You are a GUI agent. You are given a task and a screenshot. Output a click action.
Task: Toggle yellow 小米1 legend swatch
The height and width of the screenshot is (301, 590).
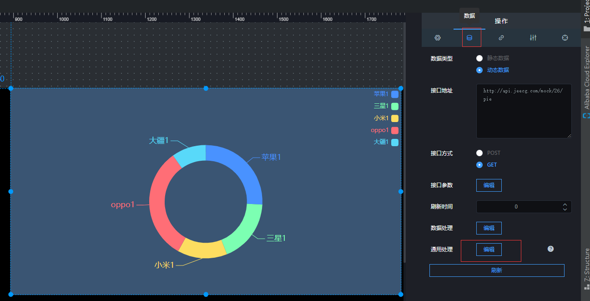pos(395,118)
